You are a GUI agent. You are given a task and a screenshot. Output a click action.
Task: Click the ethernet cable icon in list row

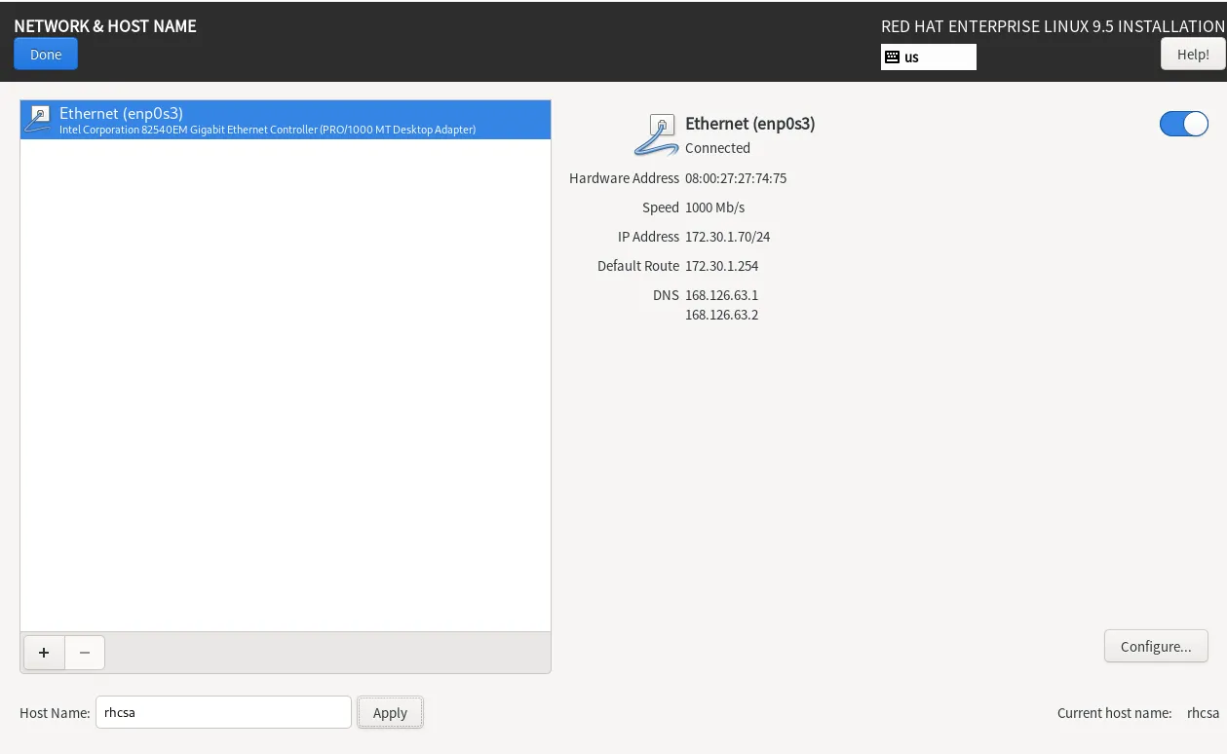(x=39, y=120)
